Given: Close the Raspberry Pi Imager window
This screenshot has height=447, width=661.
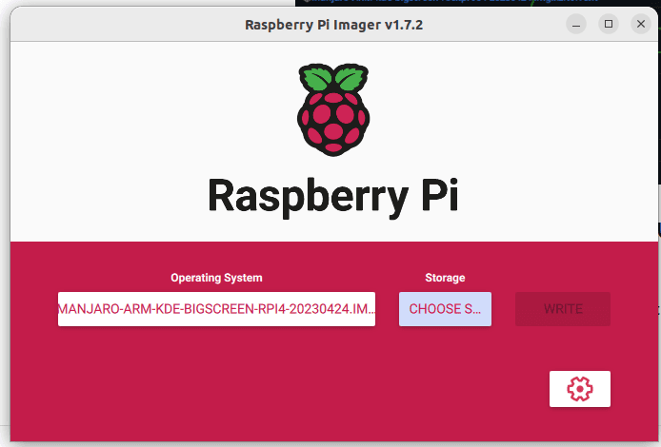Looking at the screenshot, I should pos(641,24).
